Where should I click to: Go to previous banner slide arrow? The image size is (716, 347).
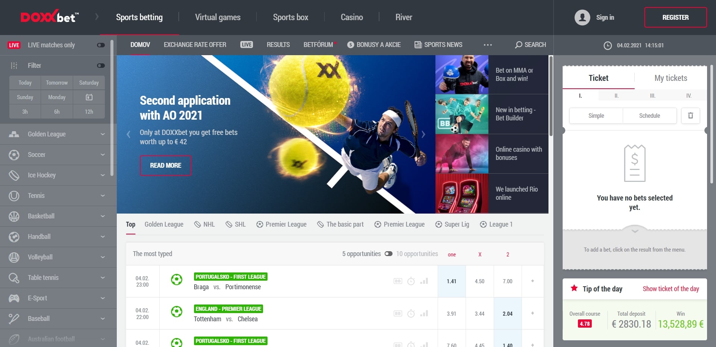coord(129,135)
